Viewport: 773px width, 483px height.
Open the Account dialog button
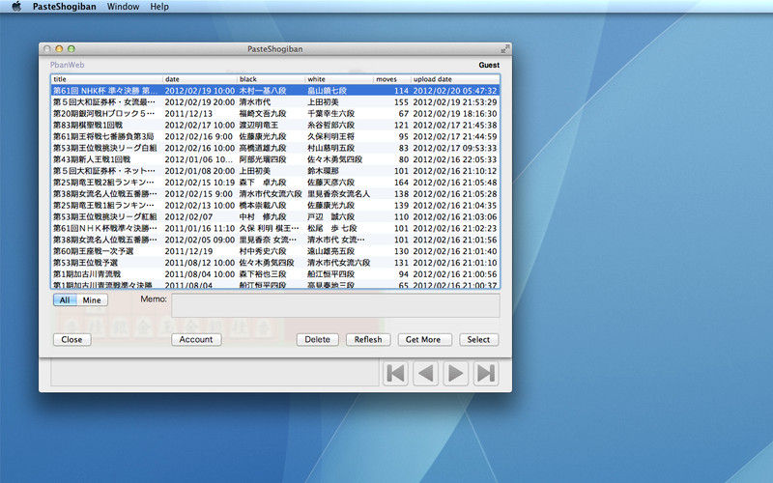tap(196, 340)
